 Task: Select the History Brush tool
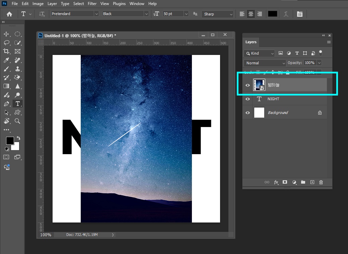(x=6, y=77)
